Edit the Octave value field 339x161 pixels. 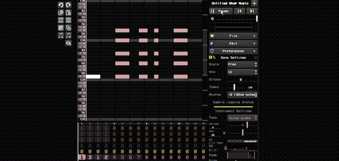(x=242, y=80)
